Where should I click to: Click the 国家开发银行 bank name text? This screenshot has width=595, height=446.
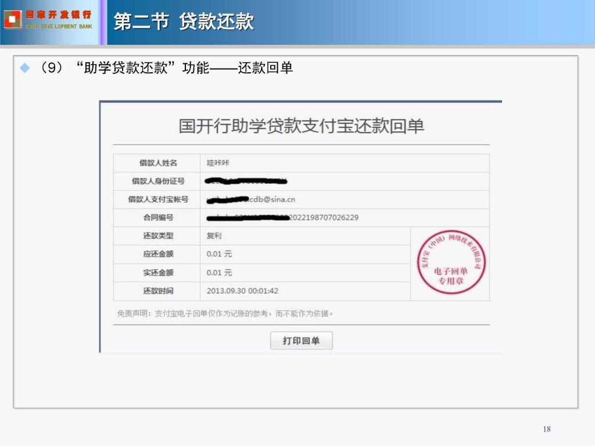(x=59, y=15)
